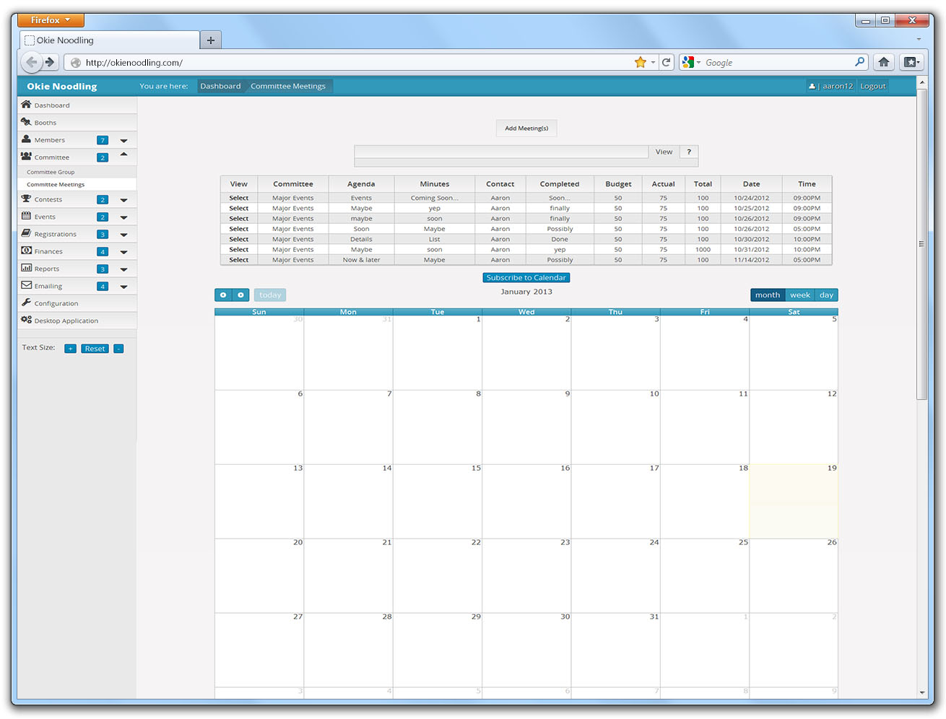Open the Firefox menu dropdown
The width and height of the screenshot is (946, 719).
click(51, 20)
